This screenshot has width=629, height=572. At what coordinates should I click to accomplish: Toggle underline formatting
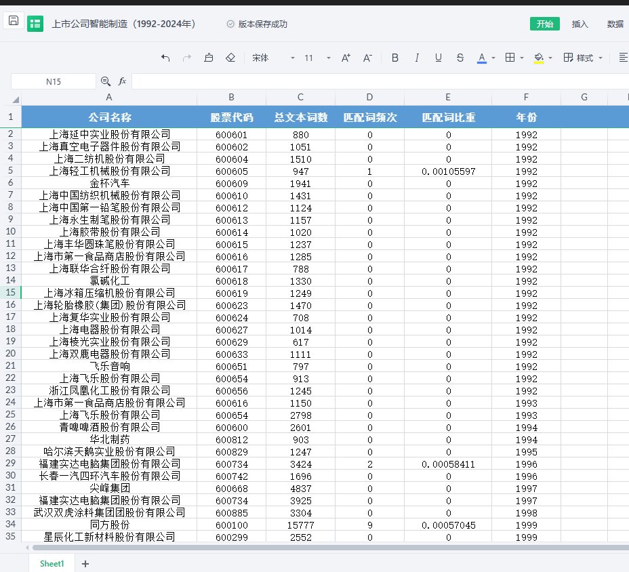(439, 58)
